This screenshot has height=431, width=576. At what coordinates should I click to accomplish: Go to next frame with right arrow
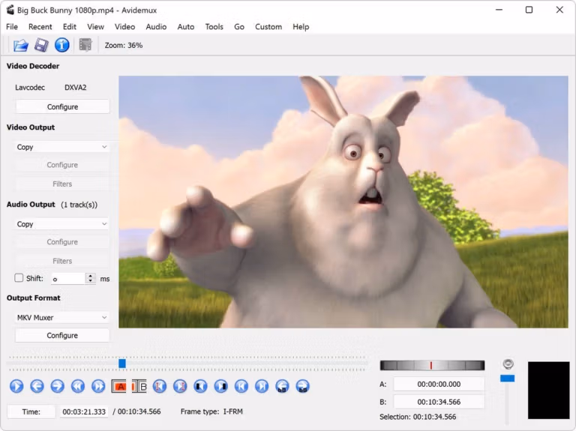coord(57,386)
